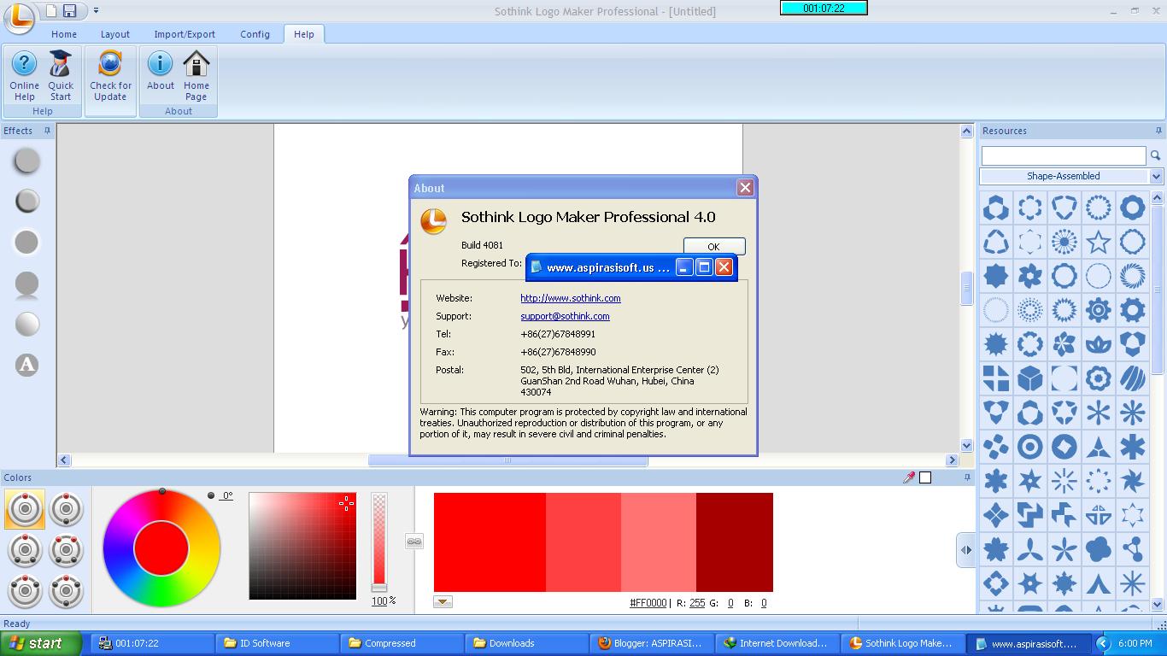This screenshot has width=1167, height=656.
Task: Collapse the Resources panel with side arrow
Action: [965, 550]
